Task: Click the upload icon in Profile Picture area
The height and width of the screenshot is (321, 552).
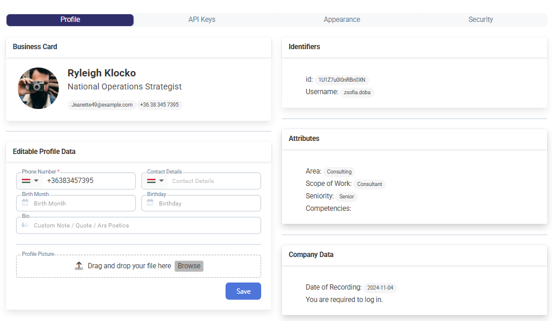Action: point(79,267)
